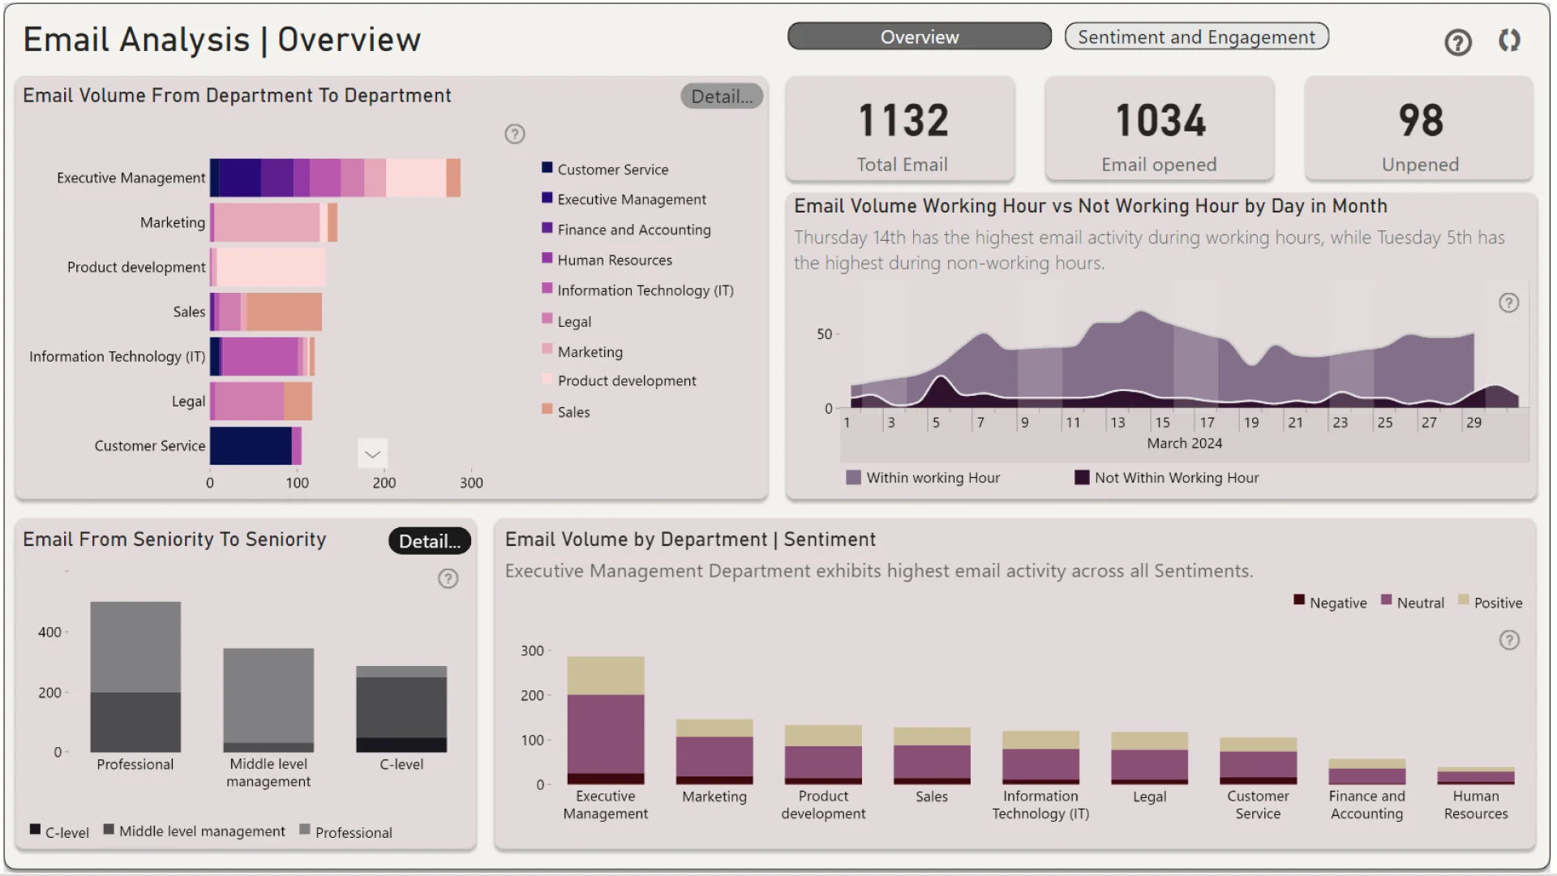Select Not Within Working Hour legend swatch
The image size is (1557, 876).
point(1082,477)
